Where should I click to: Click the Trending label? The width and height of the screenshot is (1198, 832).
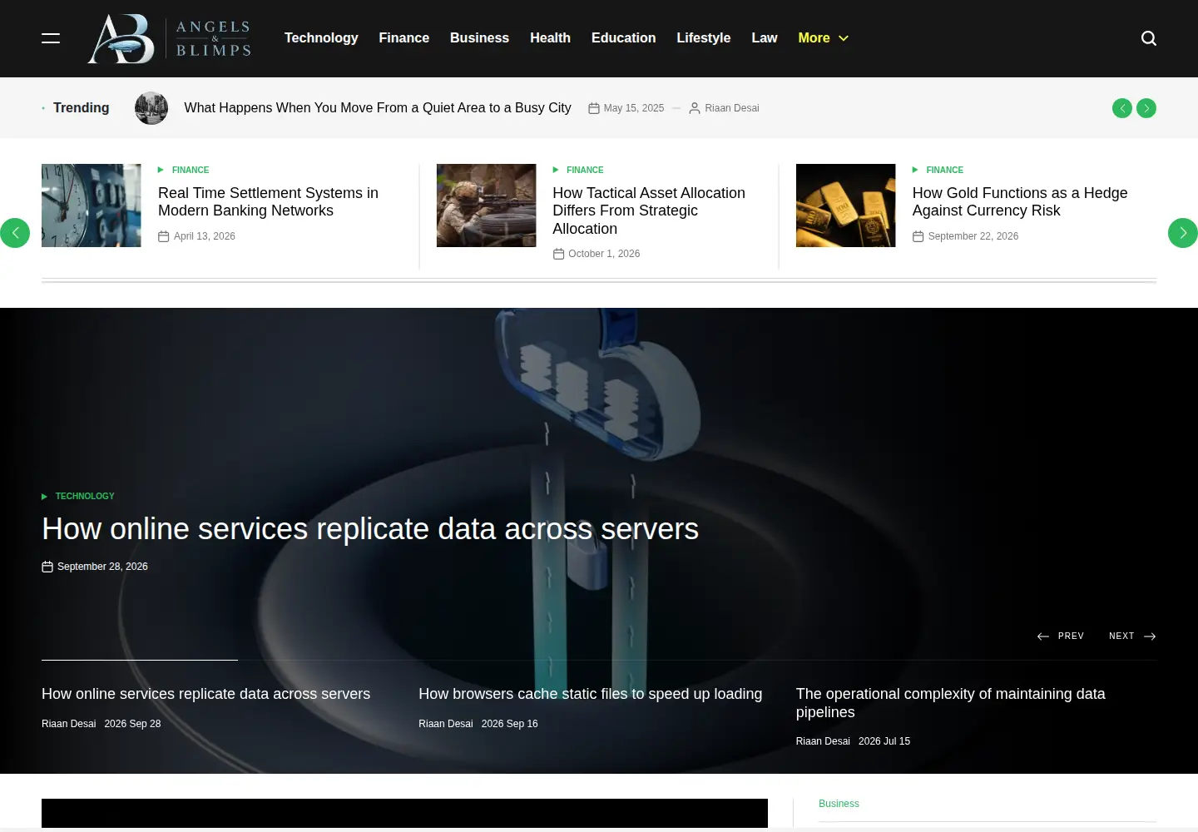coord(82,108)
